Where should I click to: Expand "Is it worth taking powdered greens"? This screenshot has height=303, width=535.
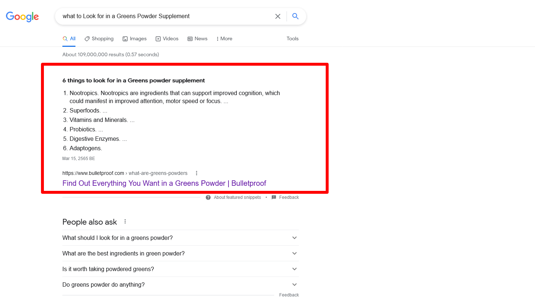point(295,269)
